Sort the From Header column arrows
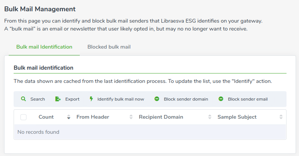The height and width of the screenshot is (156, 299). pyautogui.click(x=131, y=117)
